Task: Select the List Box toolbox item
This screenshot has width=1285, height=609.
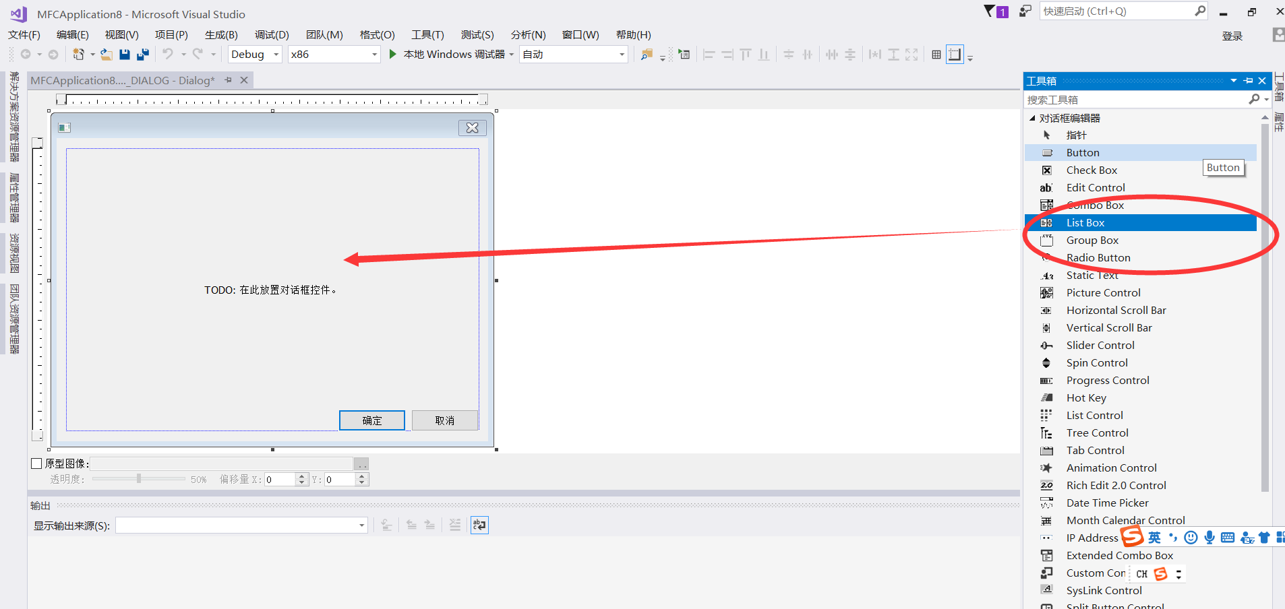Action: coord(1141,223)
